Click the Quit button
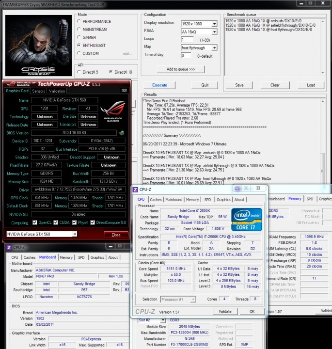The height and width of the screenshot is (349, 332). 205,85
